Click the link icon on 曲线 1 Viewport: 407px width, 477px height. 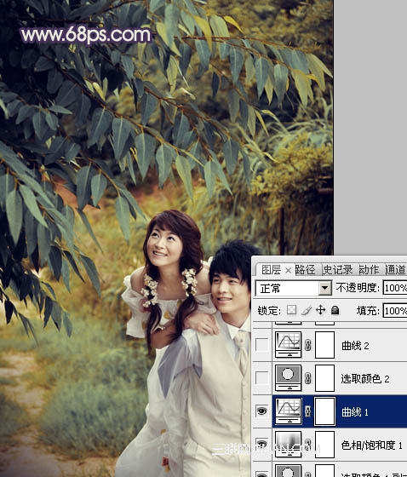tap(308, 411)
